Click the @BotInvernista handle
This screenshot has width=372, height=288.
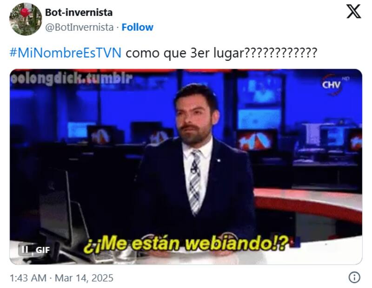click(79, 27)
